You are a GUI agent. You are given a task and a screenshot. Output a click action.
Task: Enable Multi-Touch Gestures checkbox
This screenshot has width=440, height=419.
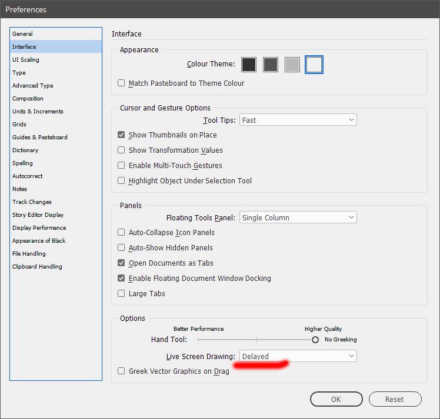121,165
